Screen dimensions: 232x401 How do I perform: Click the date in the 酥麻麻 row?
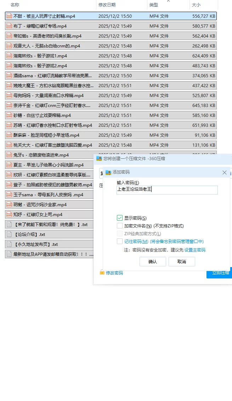115,135
